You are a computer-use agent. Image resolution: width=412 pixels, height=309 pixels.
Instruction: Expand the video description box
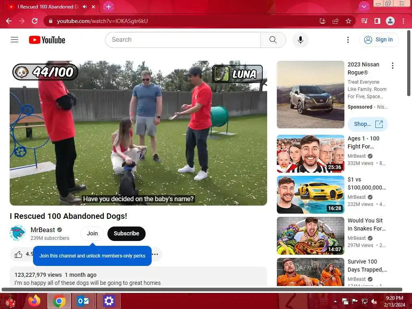click(138, 276)
